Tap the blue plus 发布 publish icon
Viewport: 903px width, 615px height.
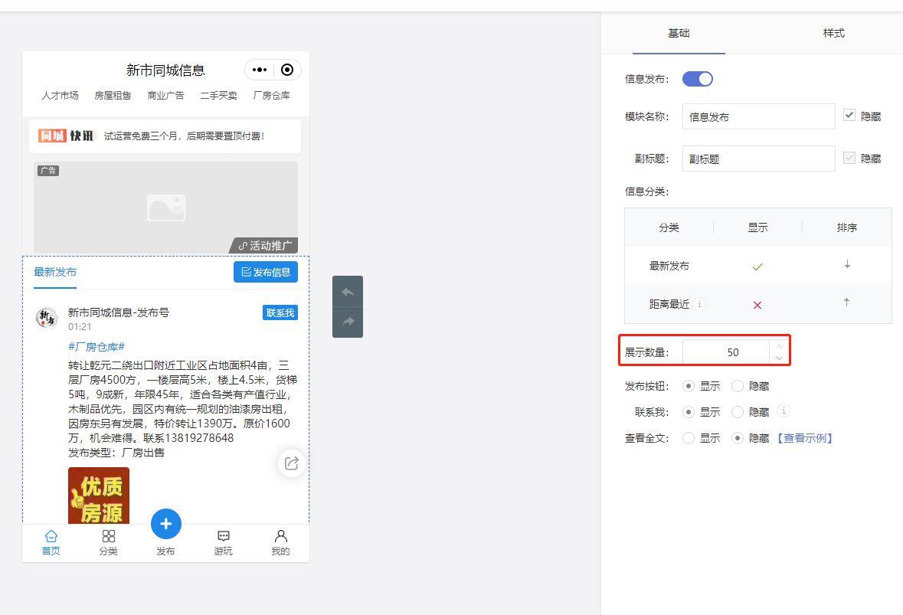tap(165, 524)
